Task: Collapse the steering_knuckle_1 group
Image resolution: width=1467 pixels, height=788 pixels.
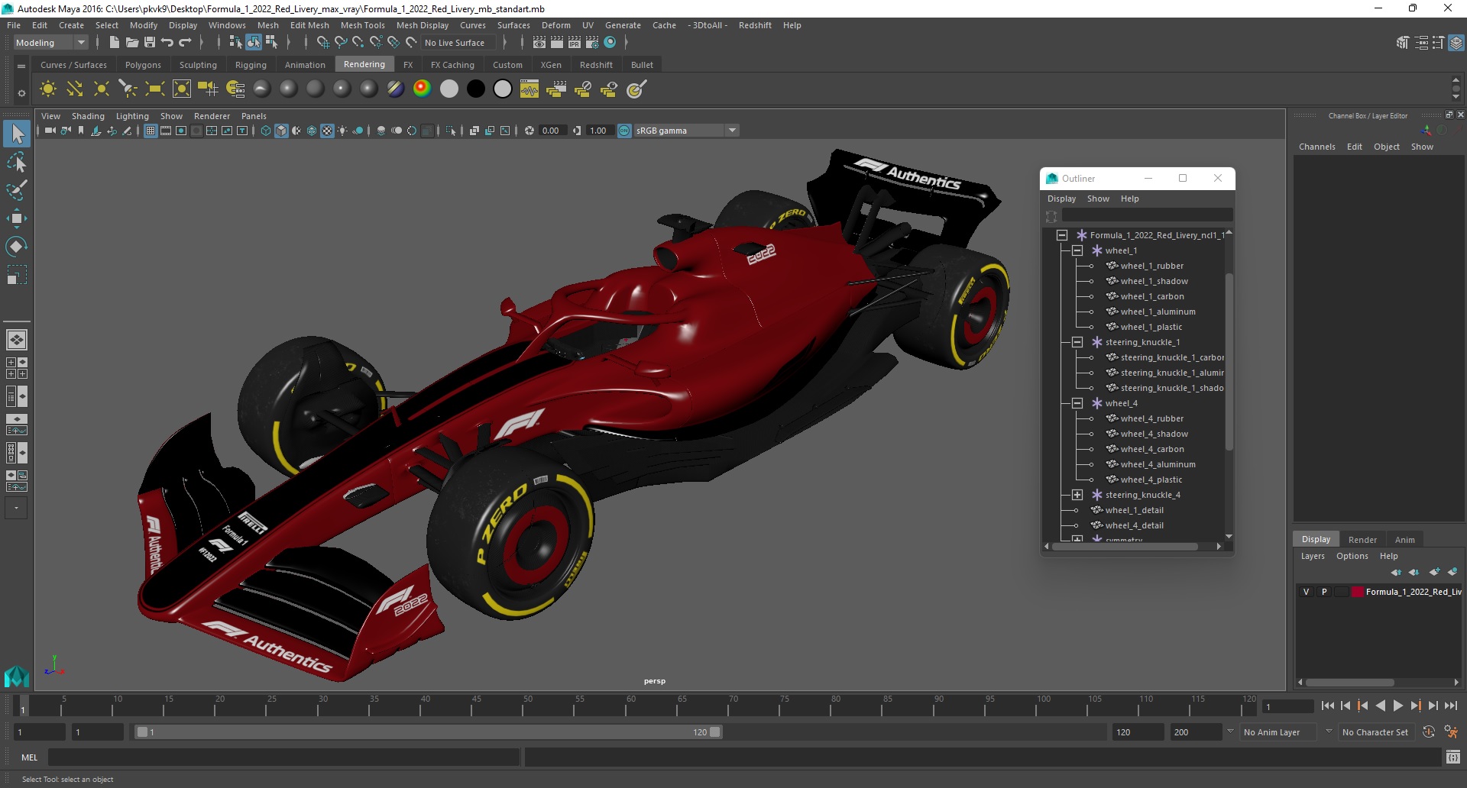Action: click(x=1077, y=342)
